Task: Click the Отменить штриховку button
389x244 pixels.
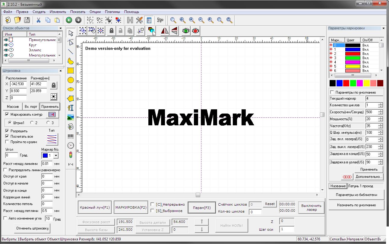Action: pos(32,228)
